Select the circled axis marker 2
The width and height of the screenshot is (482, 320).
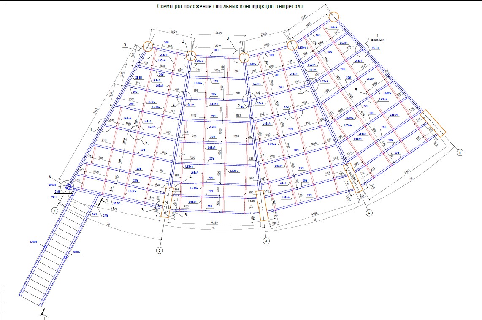click(159, 250)
